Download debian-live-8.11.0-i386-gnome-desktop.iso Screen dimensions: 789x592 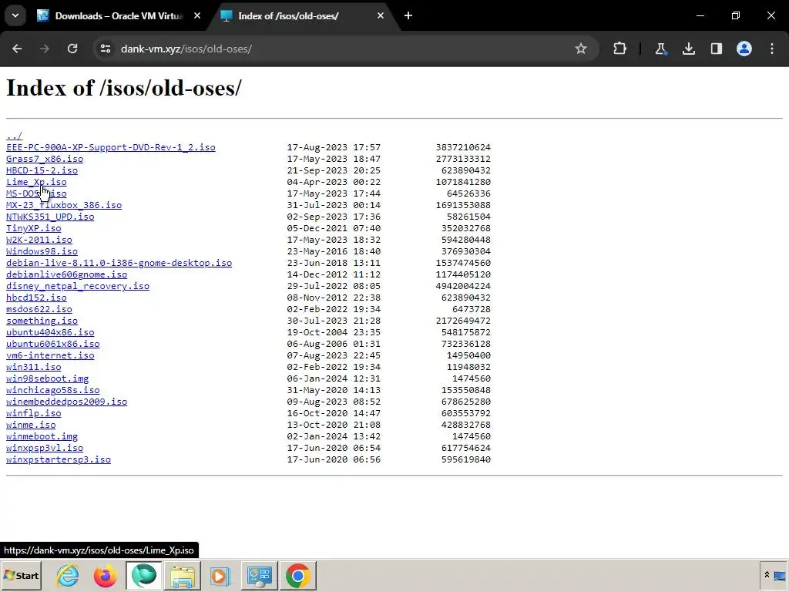[x=119, y=264]
